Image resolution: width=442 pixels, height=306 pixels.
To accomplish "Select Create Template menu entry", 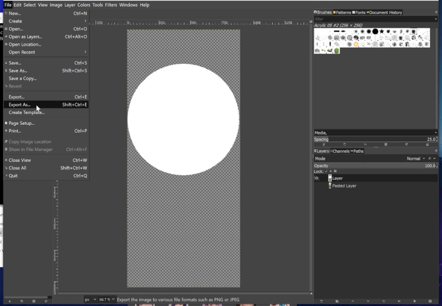I will click(x=46, y=112).
